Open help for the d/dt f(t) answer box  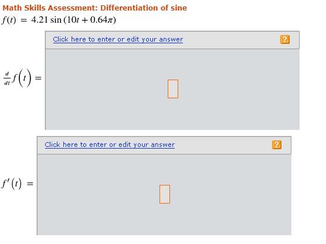[x=284, y=39]
